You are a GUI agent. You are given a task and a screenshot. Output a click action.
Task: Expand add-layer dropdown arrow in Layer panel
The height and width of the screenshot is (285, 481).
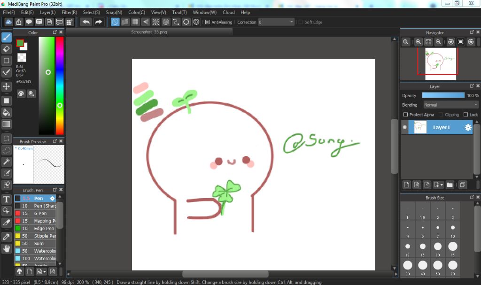(442, 185)
